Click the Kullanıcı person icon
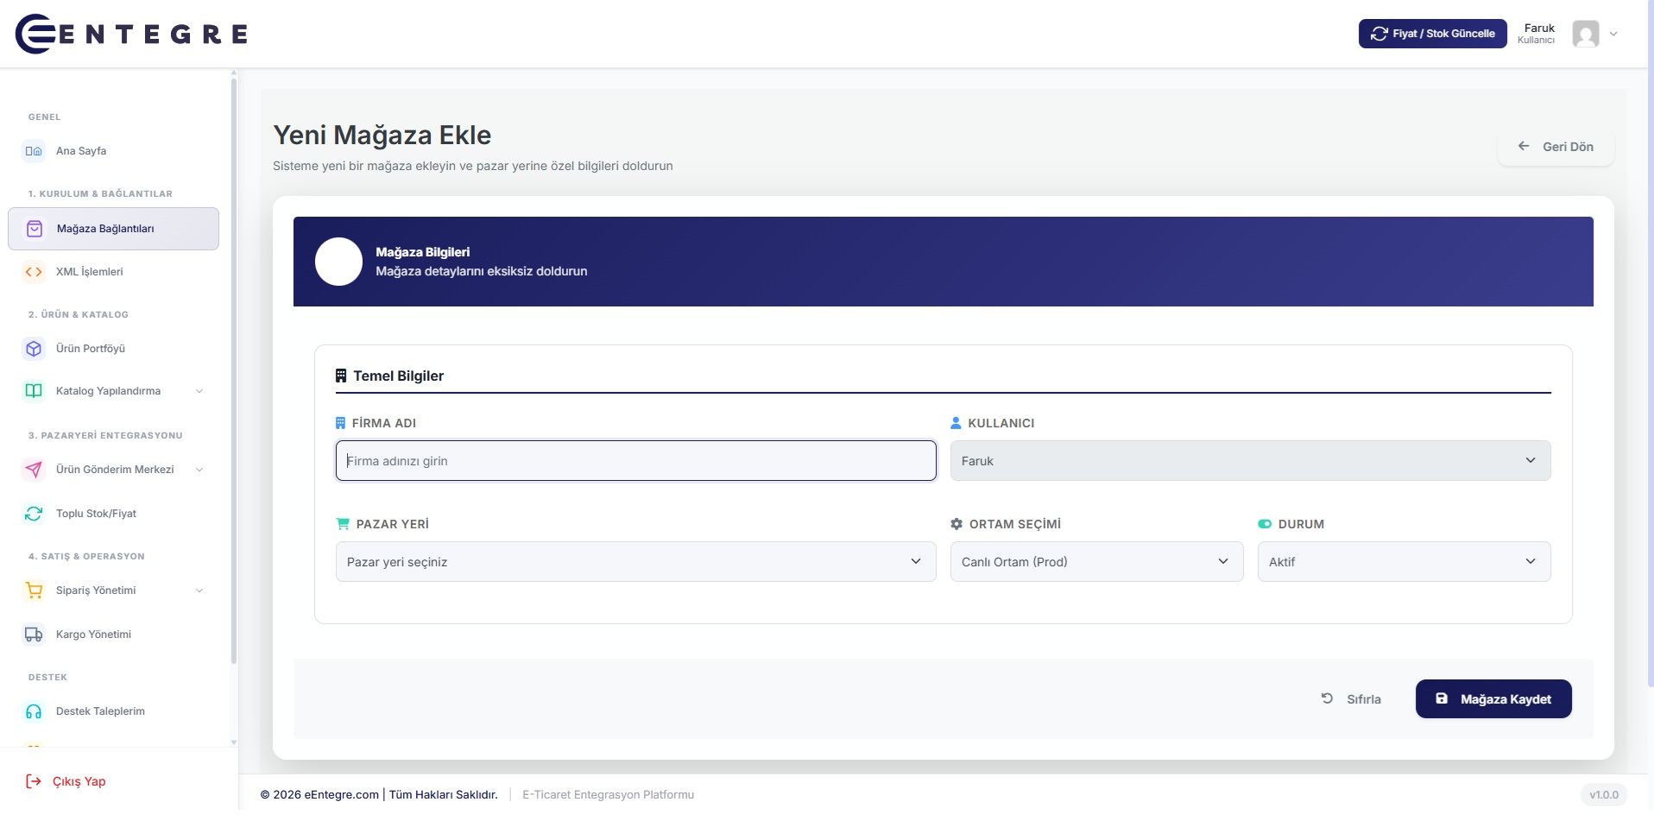 (956, 423)
